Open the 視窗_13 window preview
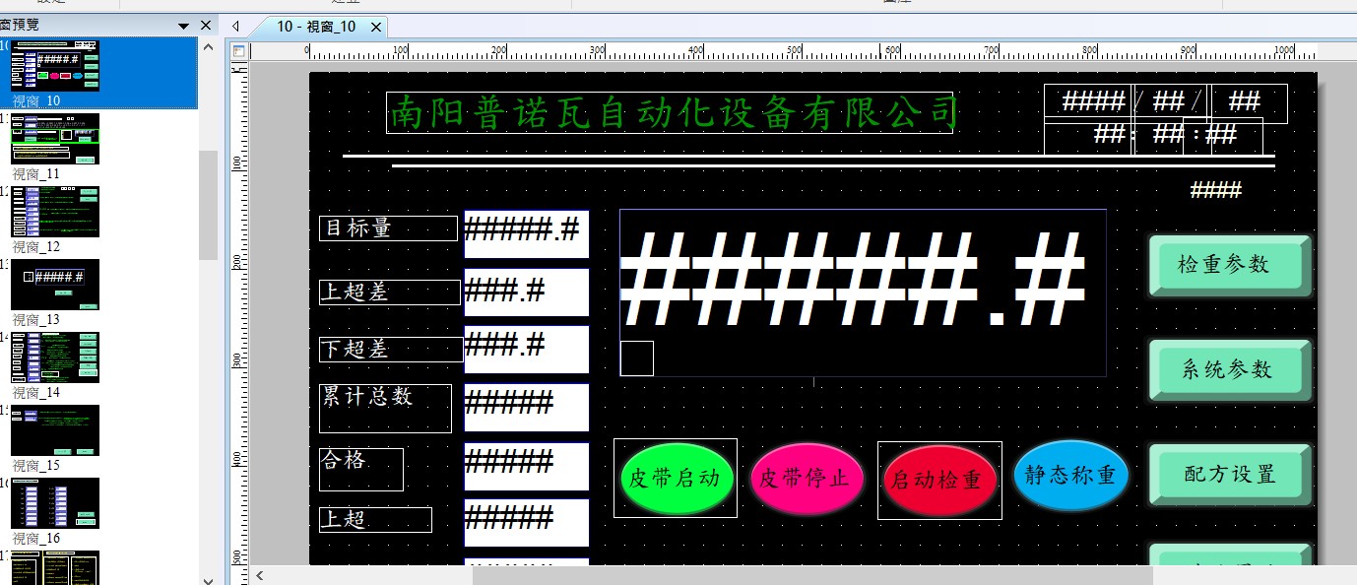Screen dimensions: 1357x585 [55, 285]
